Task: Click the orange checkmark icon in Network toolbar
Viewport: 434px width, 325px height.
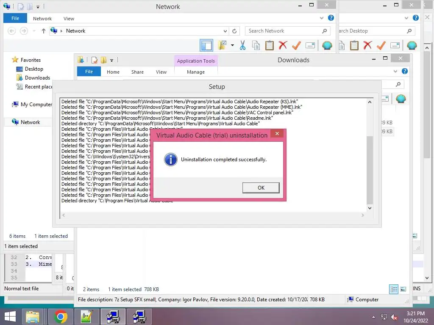Action: pos(296,45)
